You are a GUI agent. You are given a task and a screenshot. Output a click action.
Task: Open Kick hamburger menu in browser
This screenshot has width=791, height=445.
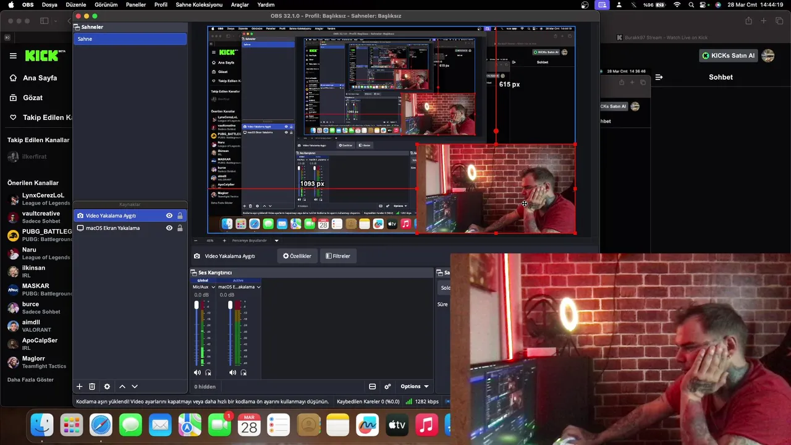13,56
